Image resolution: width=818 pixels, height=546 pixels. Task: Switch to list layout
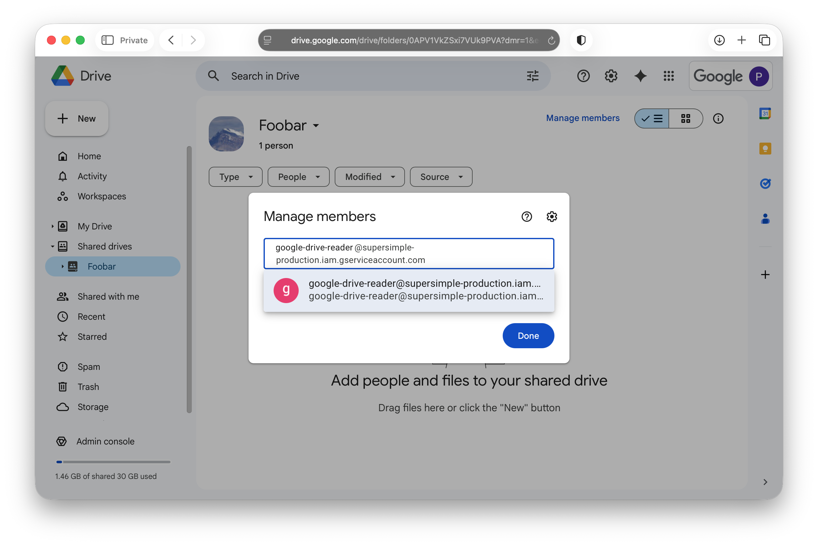[651, 119]
